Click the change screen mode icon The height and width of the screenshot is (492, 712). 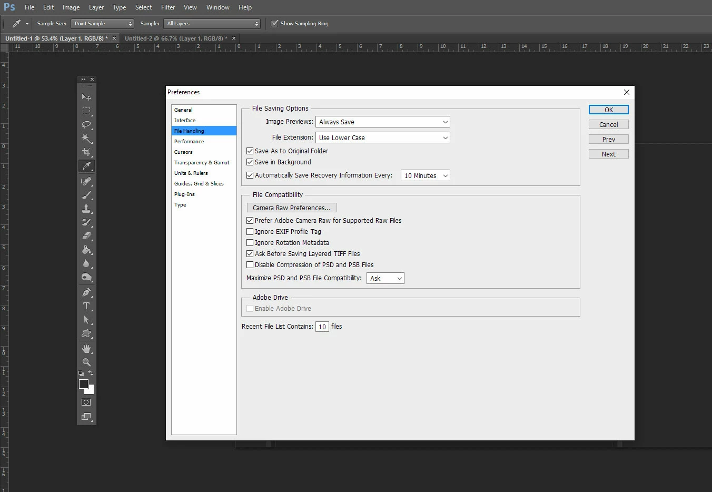click(x=86, y=417)
